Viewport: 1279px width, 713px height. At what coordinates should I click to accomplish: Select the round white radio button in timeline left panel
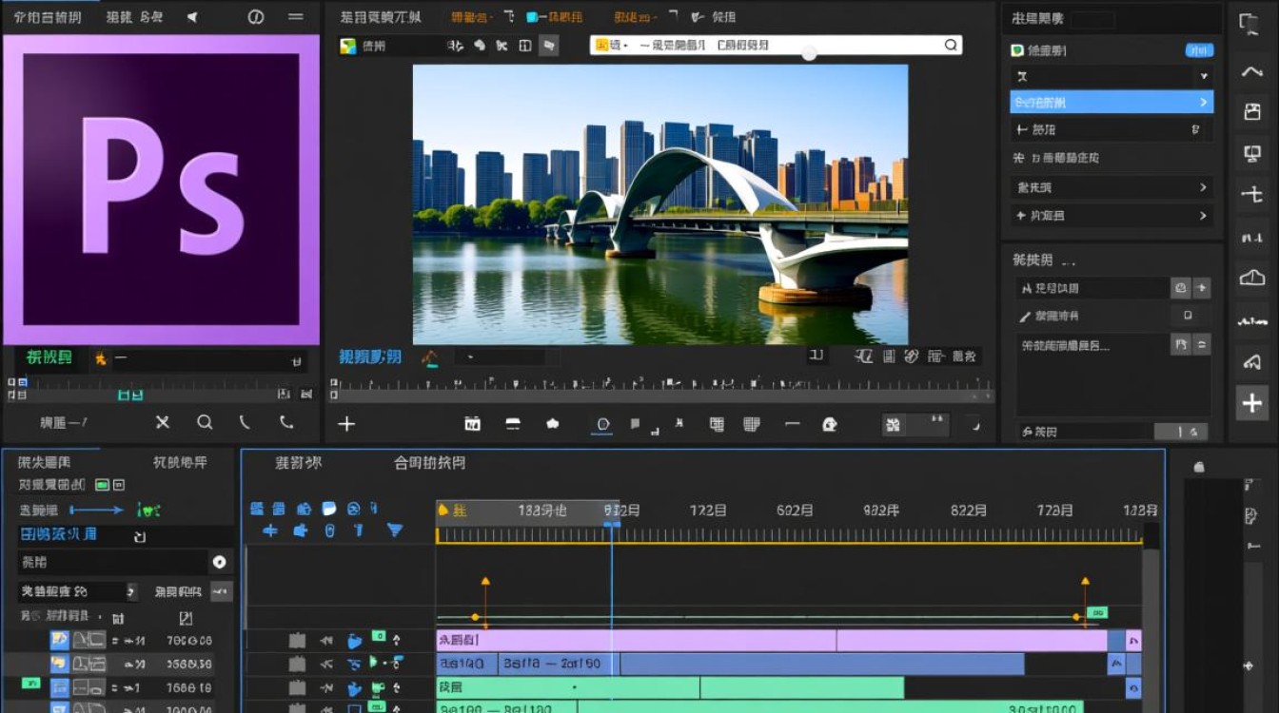(219, 562)
